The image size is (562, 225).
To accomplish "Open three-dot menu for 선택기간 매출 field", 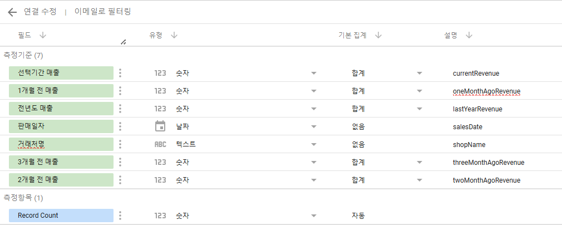I will (x=120, y=73).
